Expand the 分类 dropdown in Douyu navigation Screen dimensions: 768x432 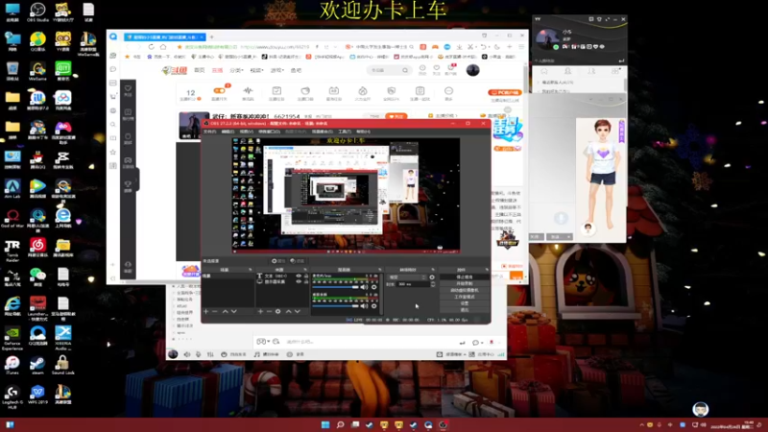point(236,70)
